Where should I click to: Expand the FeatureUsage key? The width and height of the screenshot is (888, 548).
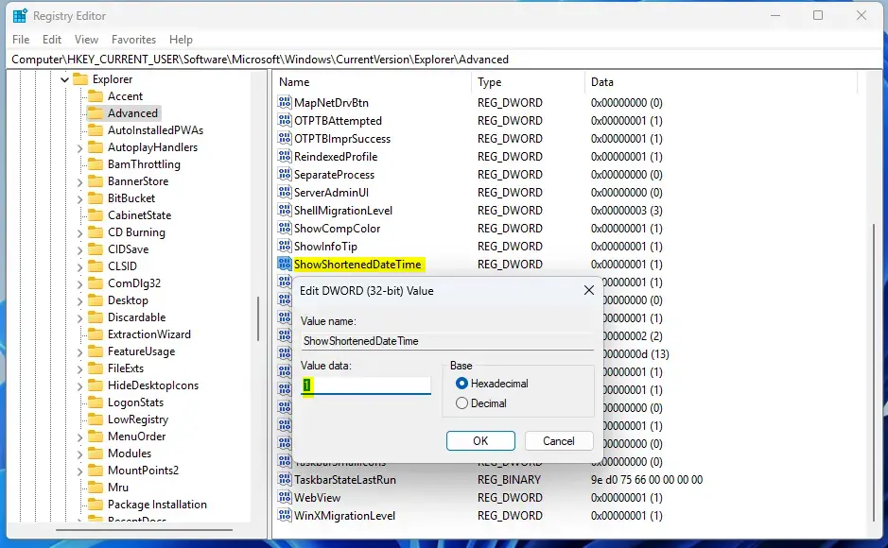[x=79, y=352]
